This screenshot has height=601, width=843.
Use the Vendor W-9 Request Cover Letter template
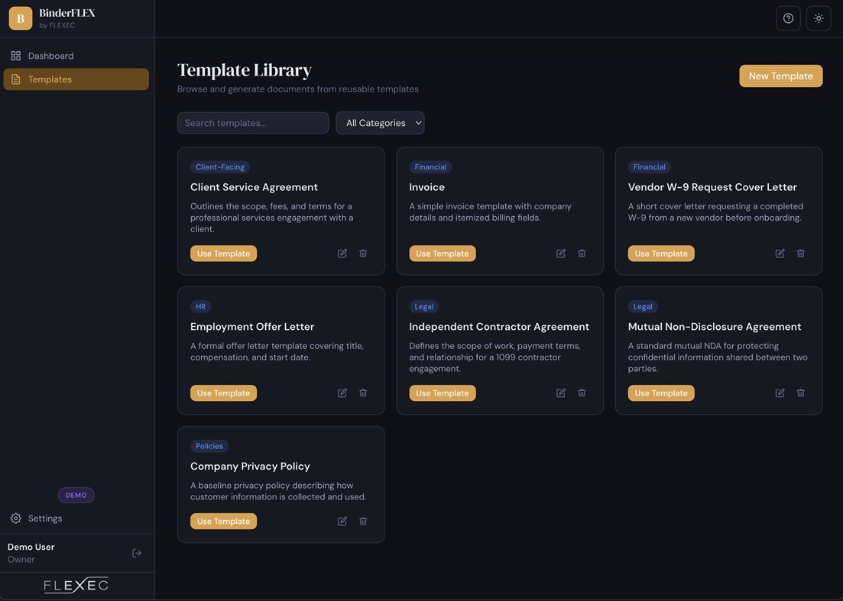(661, 254)
